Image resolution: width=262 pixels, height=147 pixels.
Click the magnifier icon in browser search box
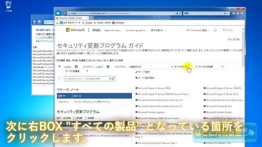coord(225,13)
